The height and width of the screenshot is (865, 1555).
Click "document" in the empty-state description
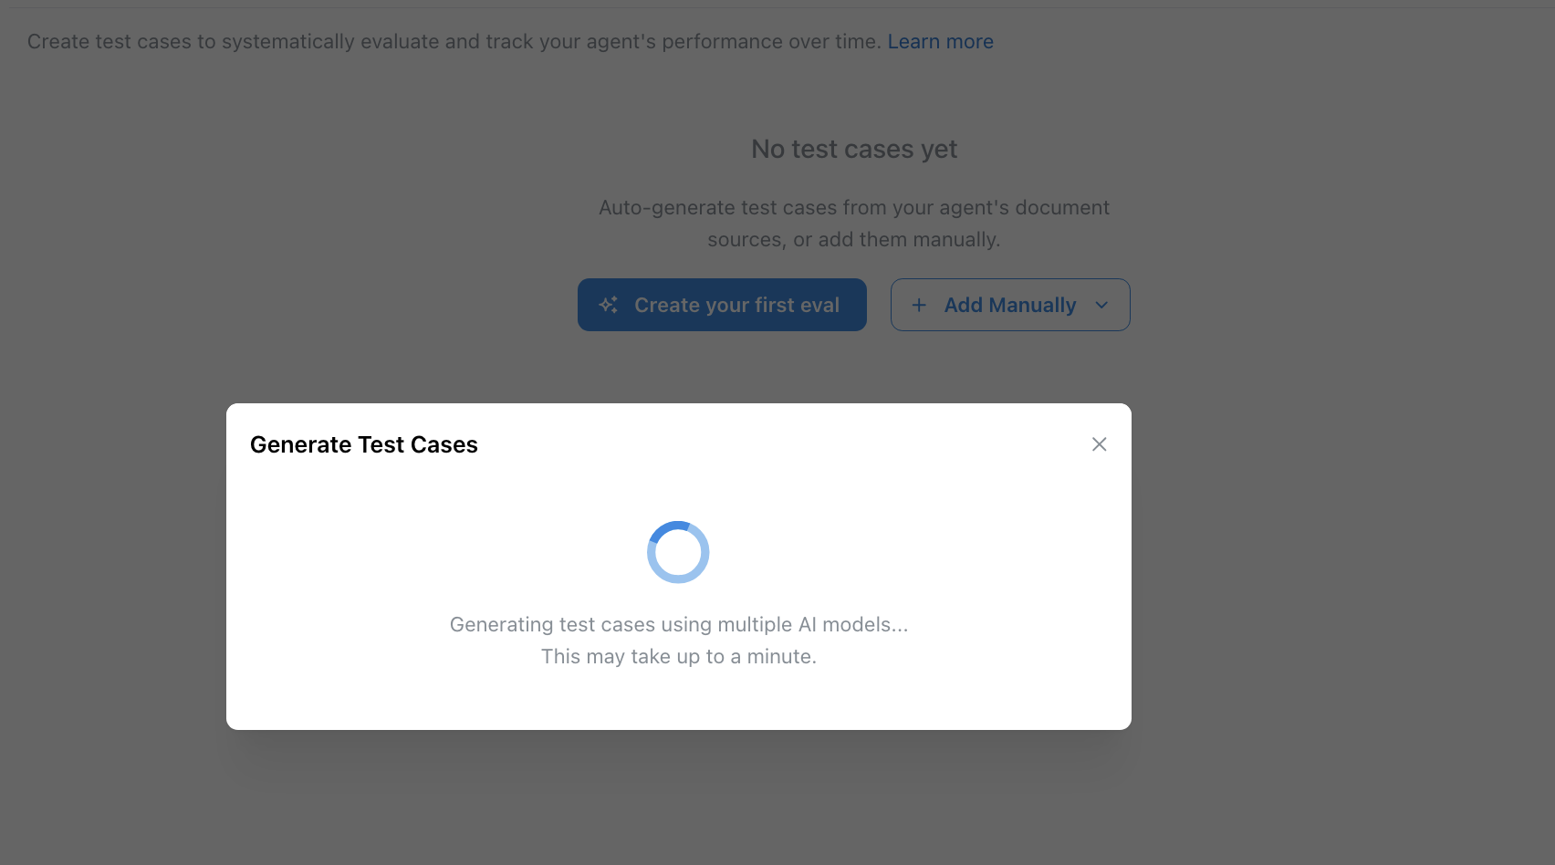pos(1062,208)
